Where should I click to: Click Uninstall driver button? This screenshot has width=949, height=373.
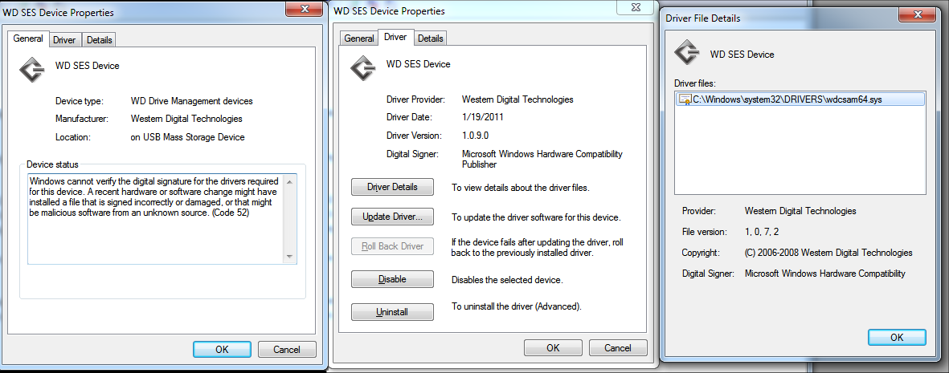392,312
